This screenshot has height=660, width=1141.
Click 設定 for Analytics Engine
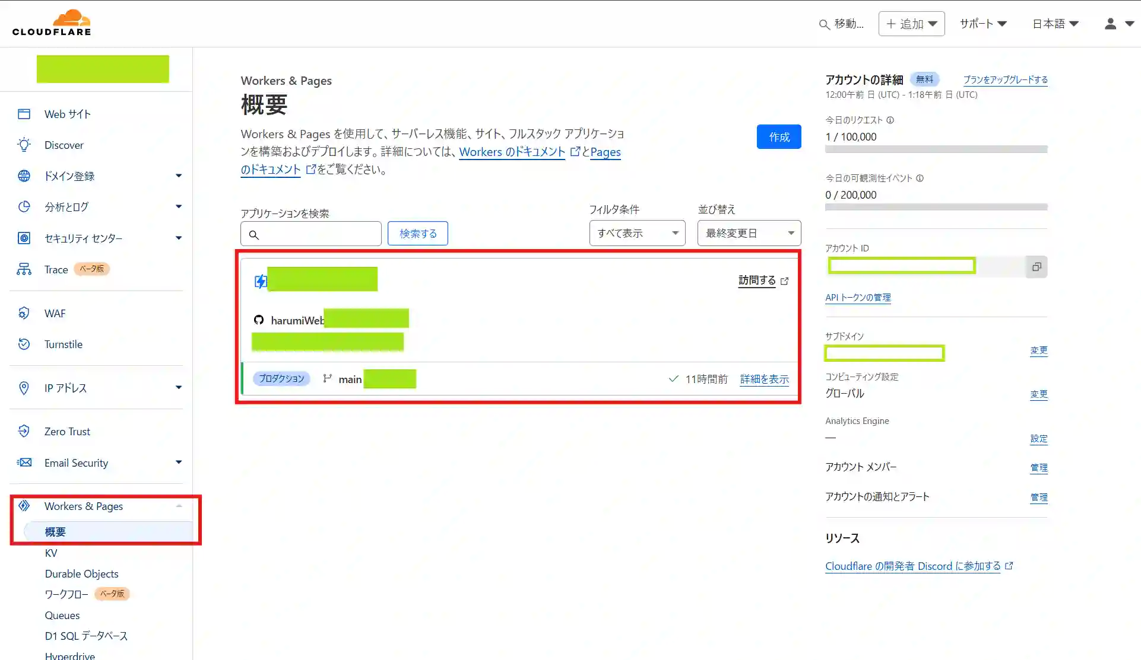tap(1039, 439)
